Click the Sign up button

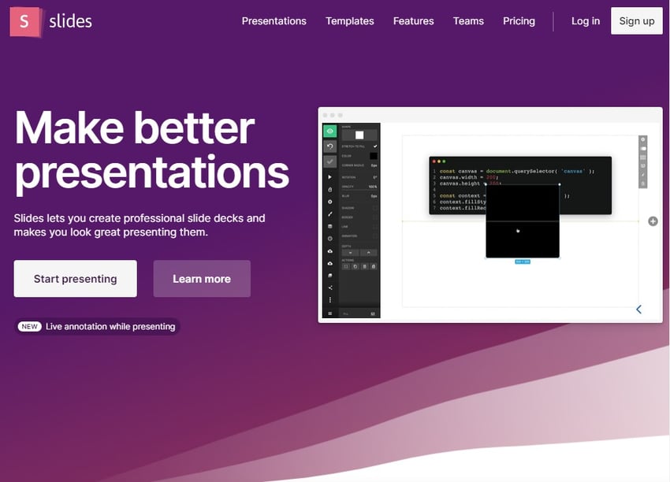[x=636, y=21]
